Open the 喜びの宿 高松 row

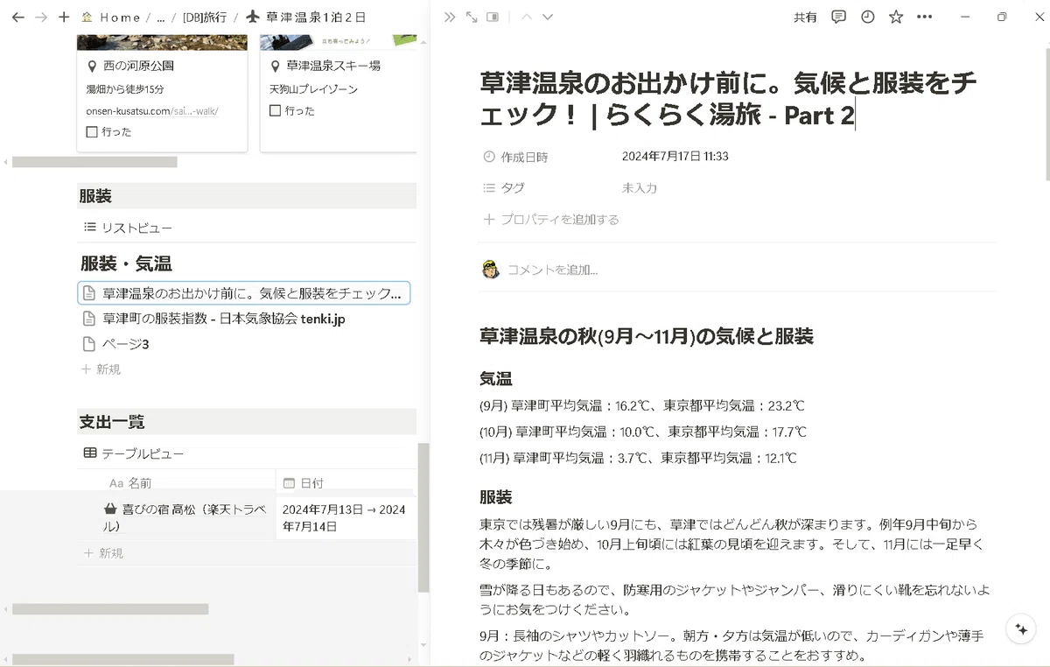pyautogui.click(x=185, y=518)
